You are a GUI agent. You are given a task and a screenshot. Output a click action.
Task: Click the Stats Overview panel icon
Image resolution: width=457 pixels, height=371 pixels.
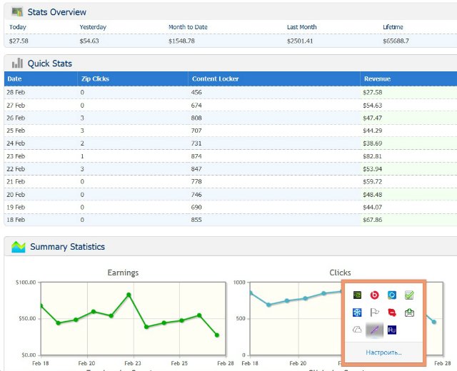point(17,12)
